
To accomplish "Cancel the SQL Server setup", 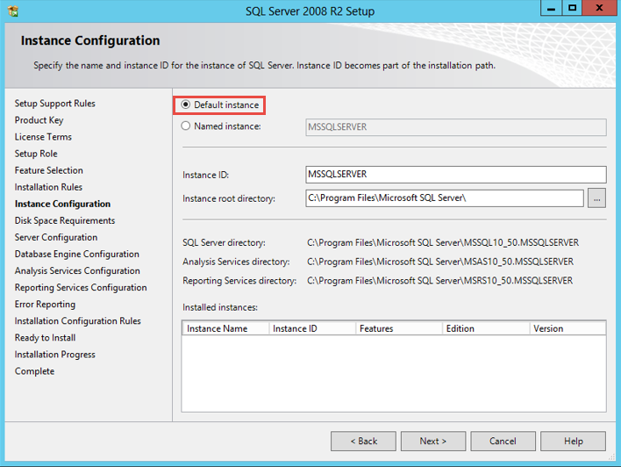I will 503,441.
